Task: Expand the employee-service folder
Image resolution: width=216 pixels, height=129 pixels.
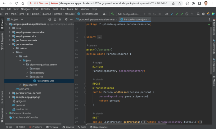Action: pyautogui.click(x=10, y=36)
